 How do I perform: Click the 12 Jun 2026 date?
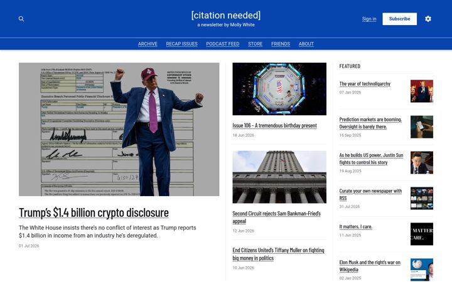(244, 231)
